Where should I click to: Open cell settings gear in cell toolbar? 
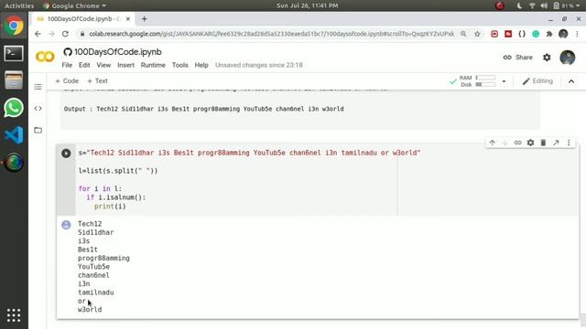pyautogui.click(x=530, y=143)
